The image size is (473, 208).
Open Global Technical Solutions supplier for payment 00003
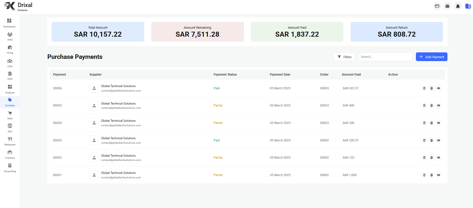pyautogui.click(x=118, y=138)
